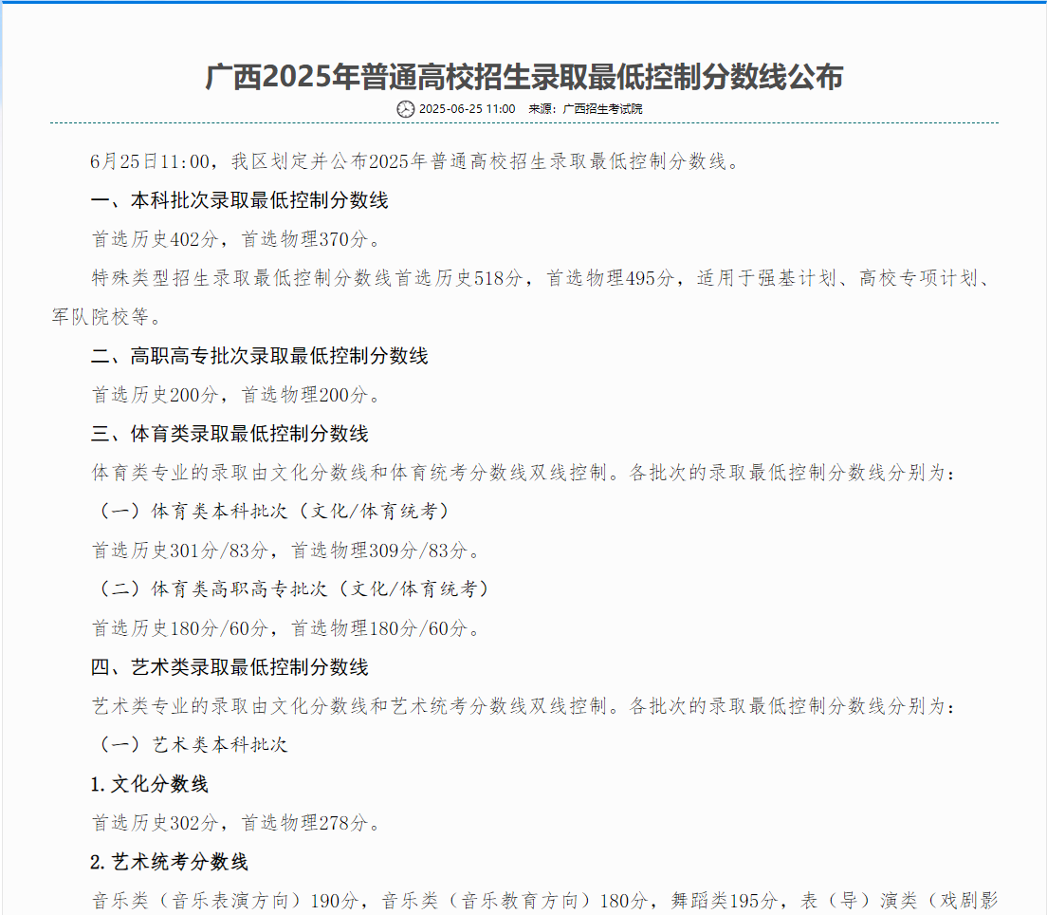Click the subheading （一）体育类本科批次
Screen dimensions: 1047x915
coord(274,512)
